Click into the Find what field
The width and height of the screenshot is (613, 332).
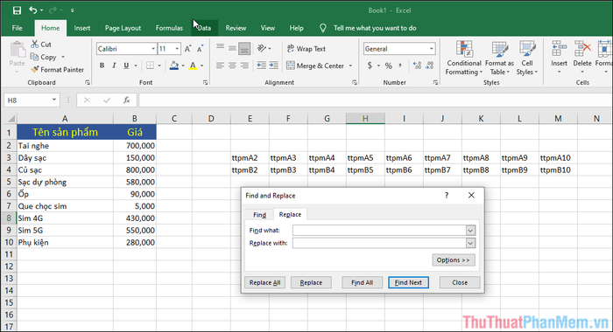(379, 230)
